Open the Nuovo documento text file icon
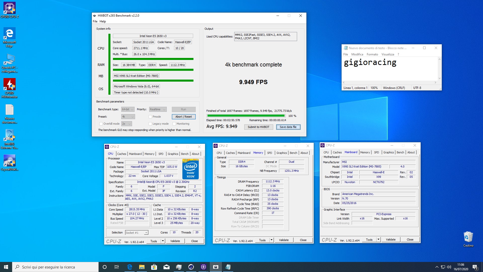This screenshot has height=272, width=483. [x=10, y=114]
